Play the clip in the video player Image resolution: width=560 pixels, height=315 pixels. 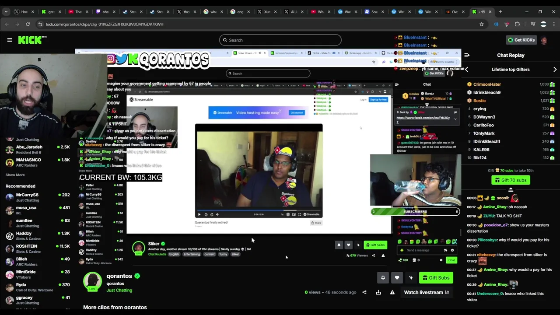click(x=199, y=214)
